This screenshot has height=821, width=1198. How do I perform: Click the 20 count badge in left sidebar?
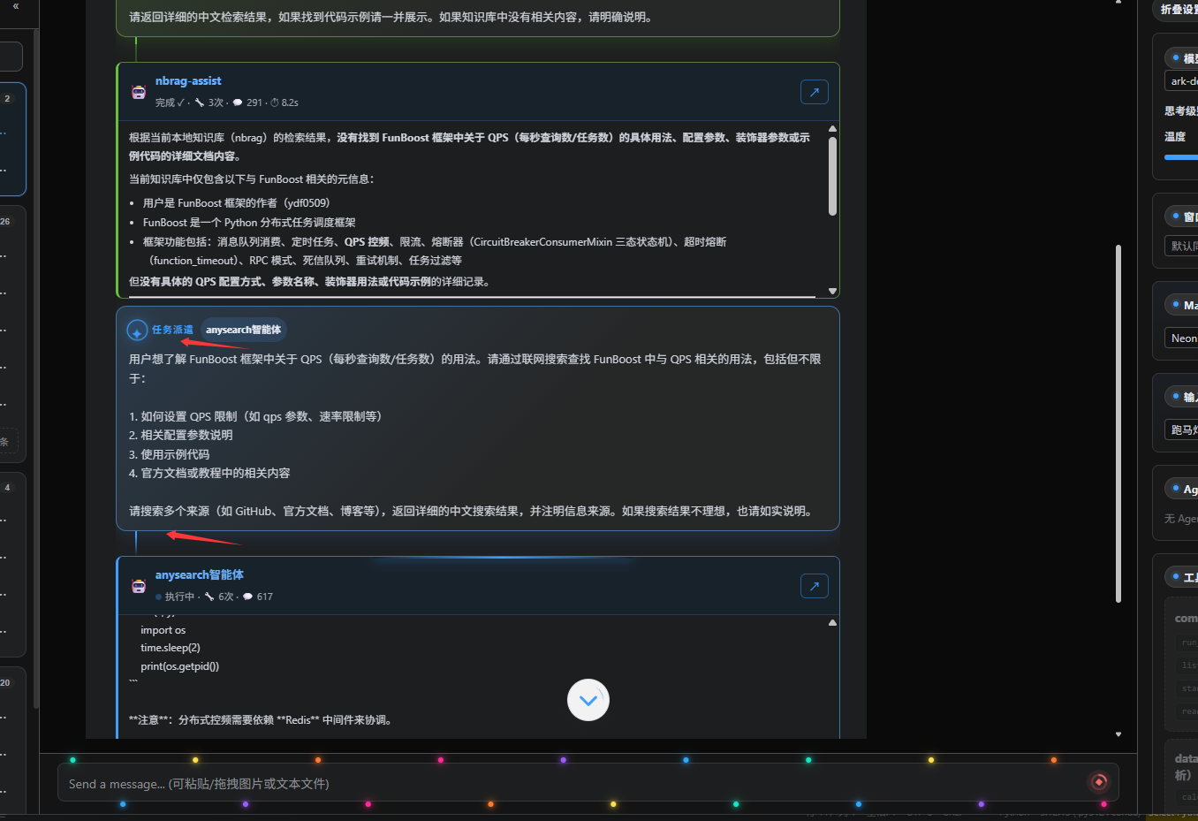tap(5, 683)
